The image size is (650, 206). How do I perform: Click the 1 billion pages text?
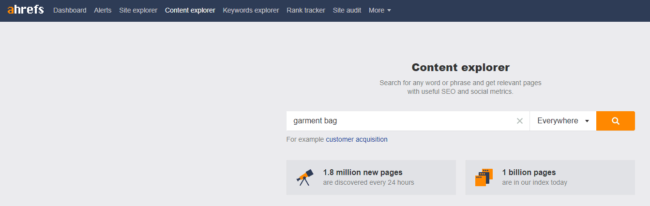tap(529, 172)
